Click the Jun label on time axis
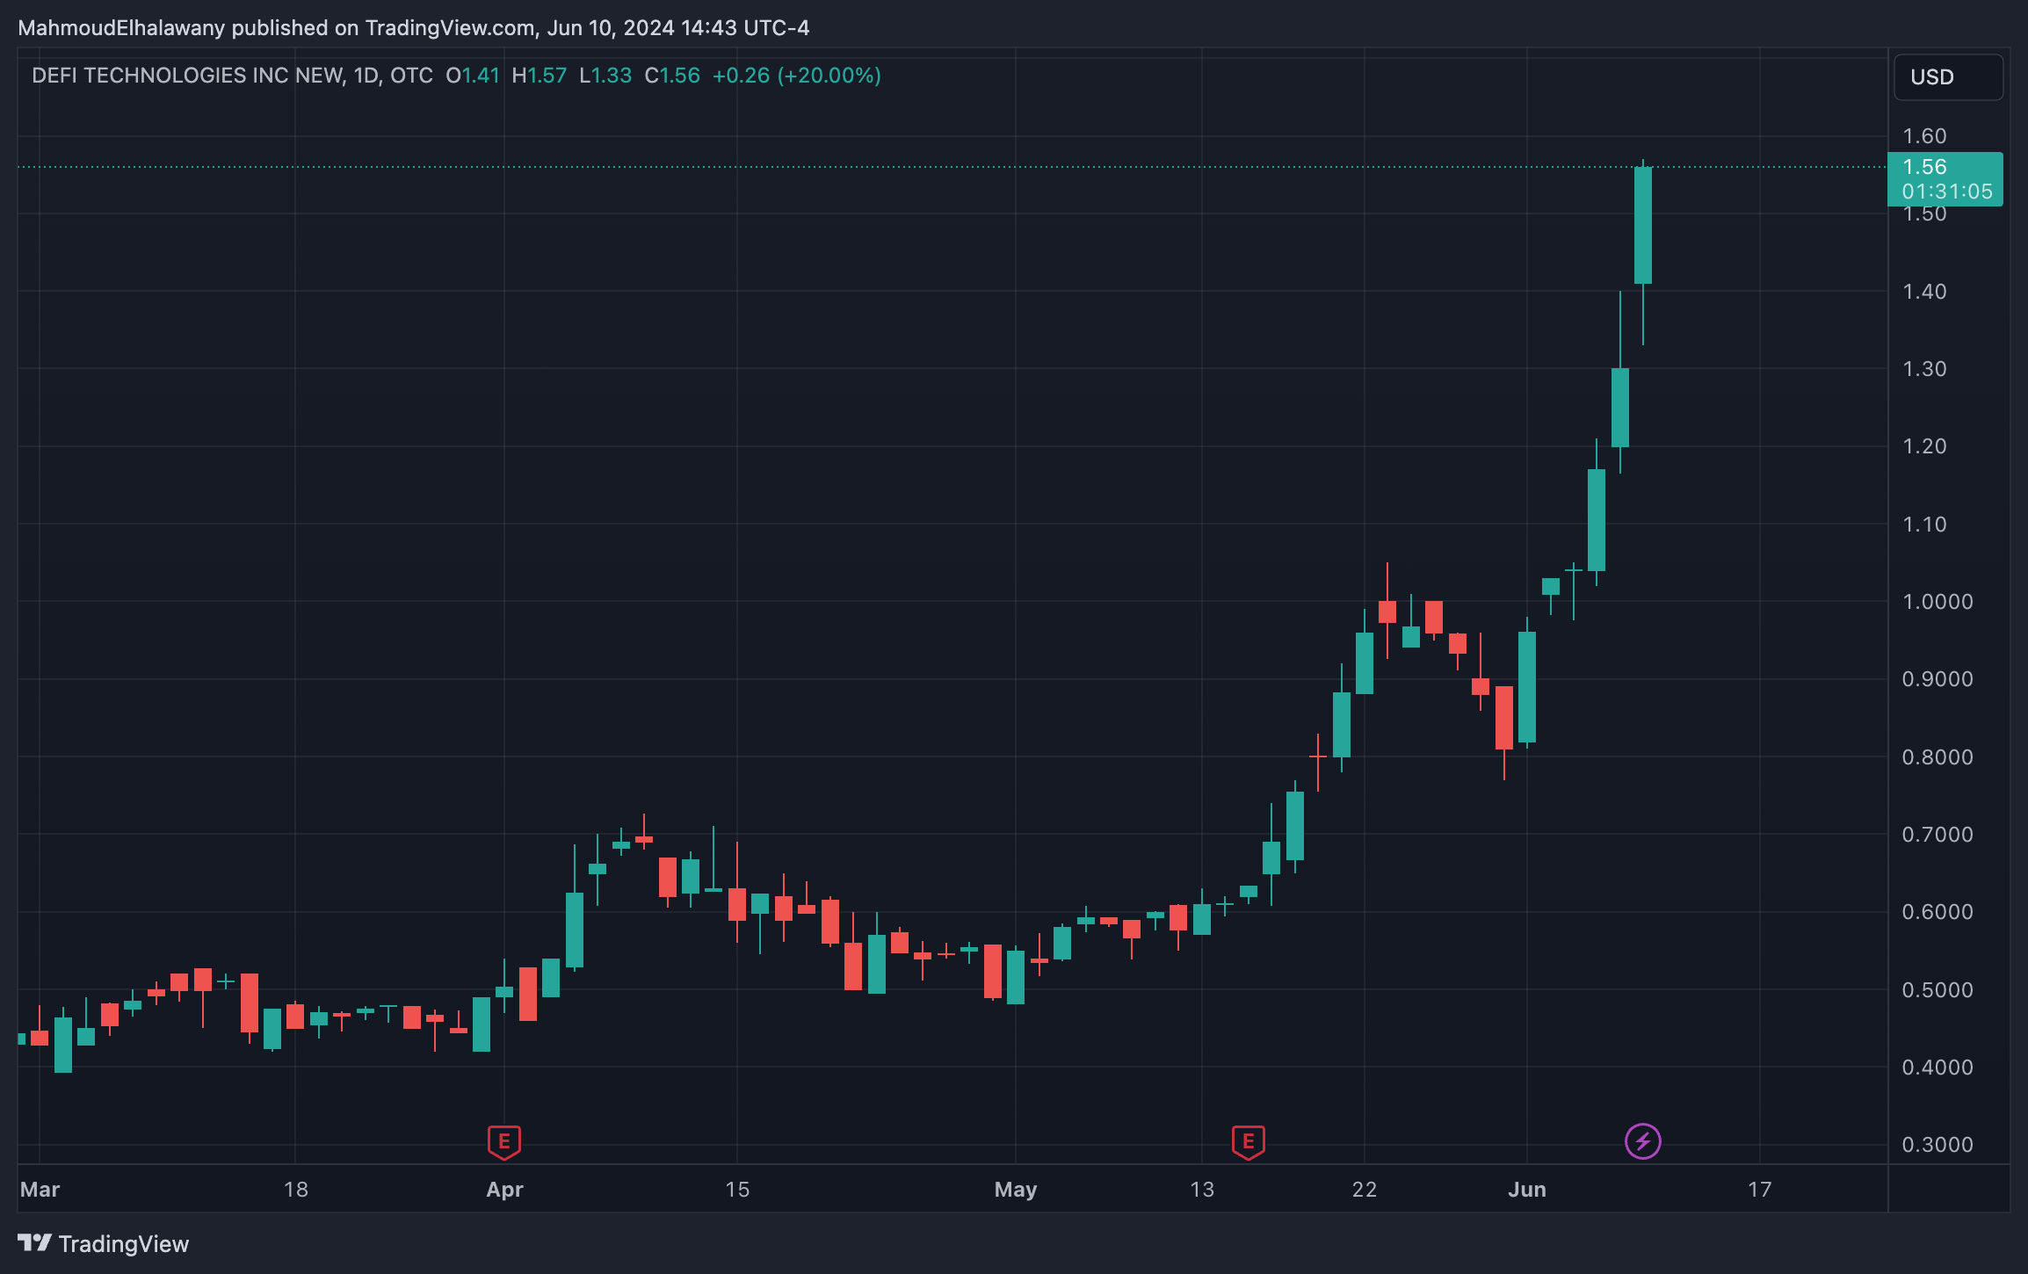The height and width of the screenshot is (1274, 2028). (1526, 1190)
